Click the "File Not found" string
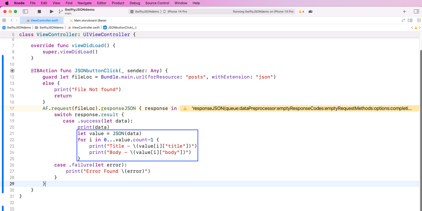 pyautogui.click(x=95, y=90)
